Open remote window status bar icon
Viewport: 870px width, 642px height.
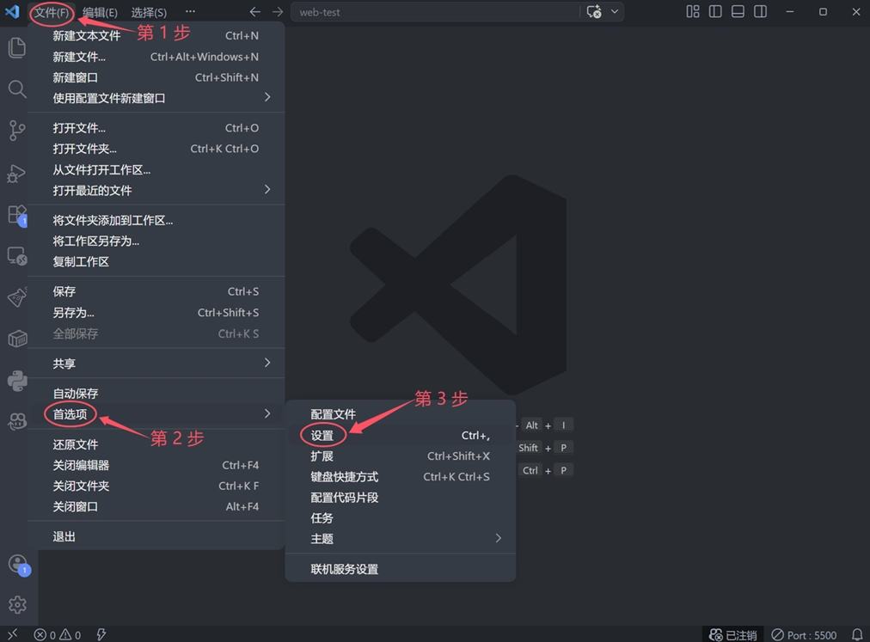12,634
